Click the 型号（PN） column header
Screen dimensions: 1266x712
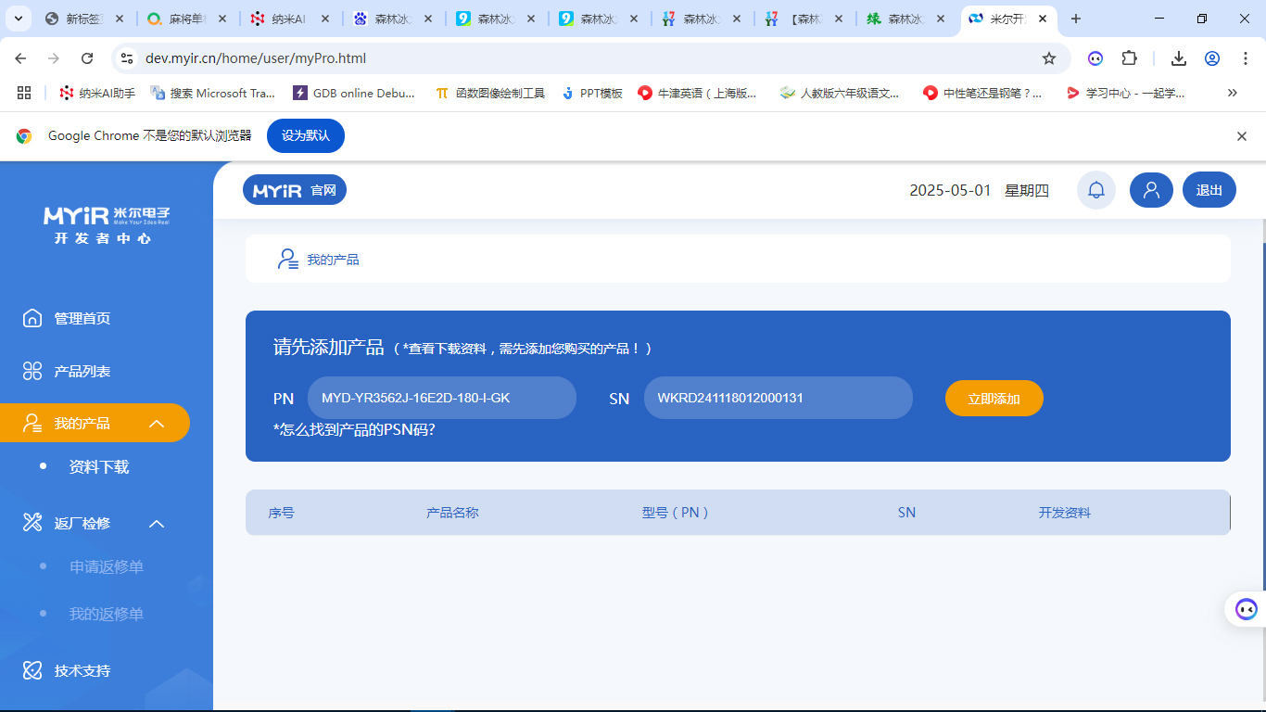pyautogui.click(x=676, y=512)
